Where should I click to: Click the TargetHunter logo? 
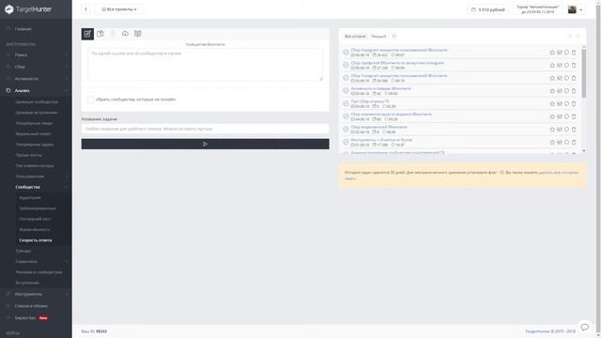point(28,9)
